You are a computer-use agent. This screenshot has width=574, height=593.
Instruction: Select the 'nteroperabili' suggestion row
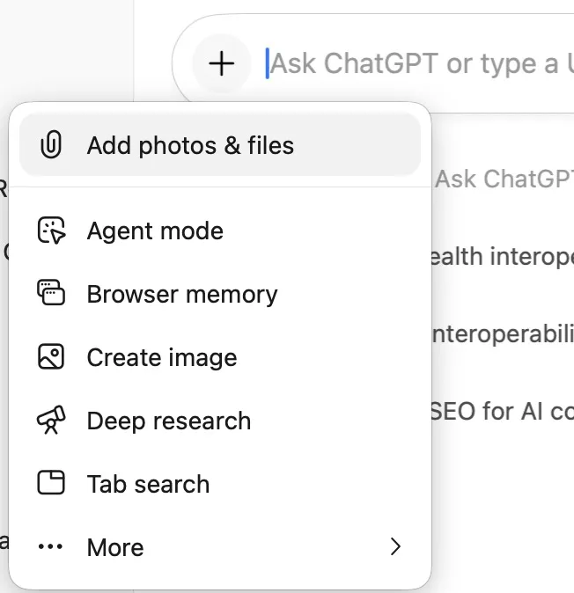503,334
